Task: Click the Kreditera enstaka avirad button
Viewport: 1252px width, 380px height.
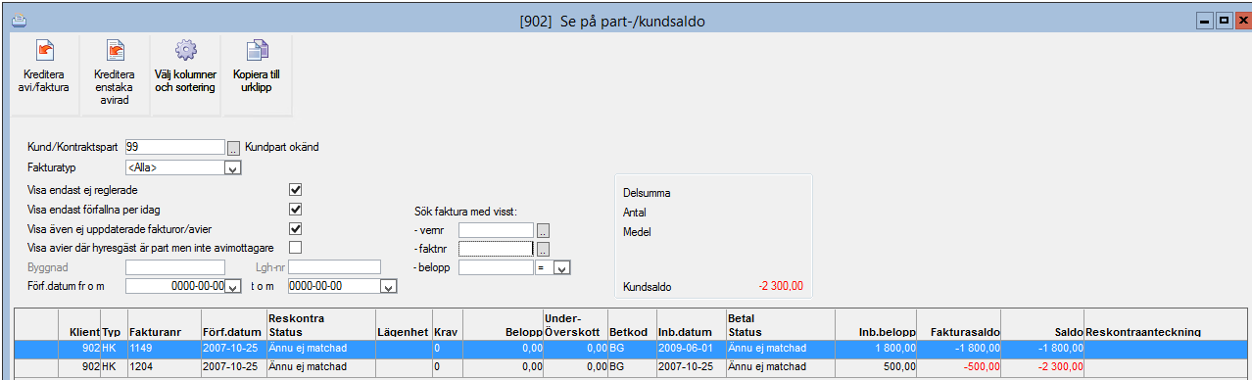Action: pyautogui.click(x=115, y=73)
